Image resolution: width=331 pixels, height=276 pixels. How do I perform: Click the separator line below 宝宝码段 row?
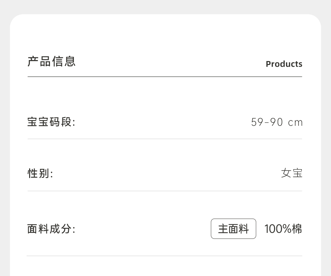coord(165,139)
